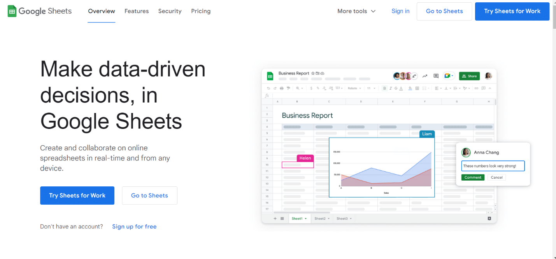This screenshot has height=259, width=556.
Task: Click the Sales area chart
Action: tap(382, 167)
